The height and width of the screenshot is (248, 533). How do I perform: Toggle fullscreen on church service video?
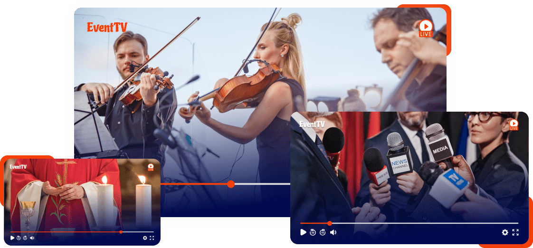[x=152, y=238]
